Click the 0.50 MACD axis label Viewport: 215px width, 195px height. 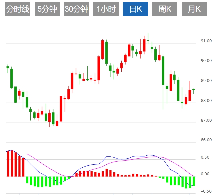click(205, 157)
